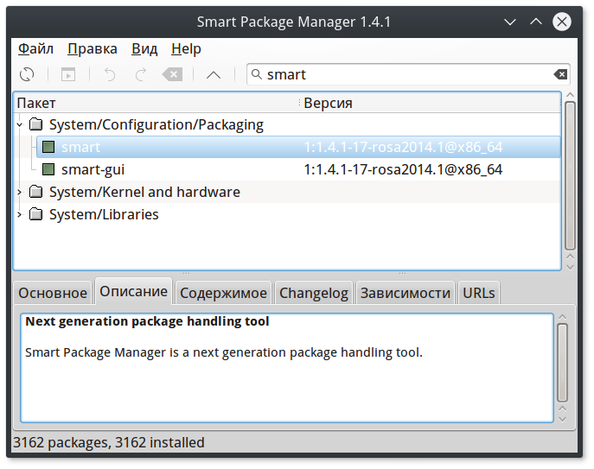Click the upgrade all packages arrow icon
The height and width of the screenshot is (469, 594).
point(214,75)
